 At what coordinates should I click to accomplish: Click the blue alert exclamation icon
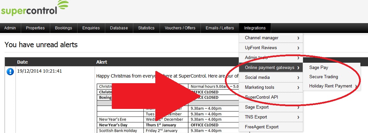tap(10, 71)
